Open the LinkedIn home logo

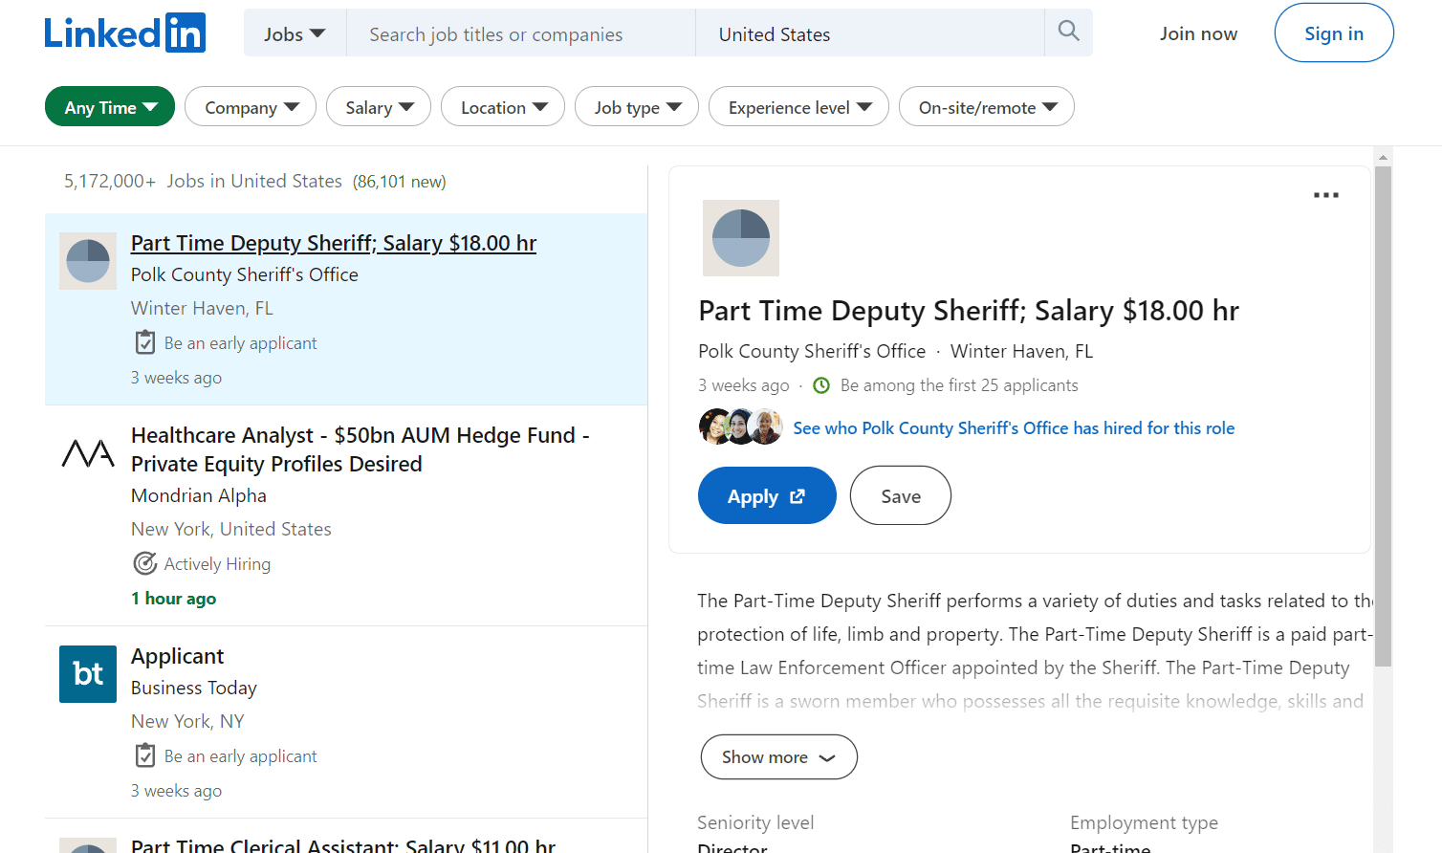click(125, 33)
